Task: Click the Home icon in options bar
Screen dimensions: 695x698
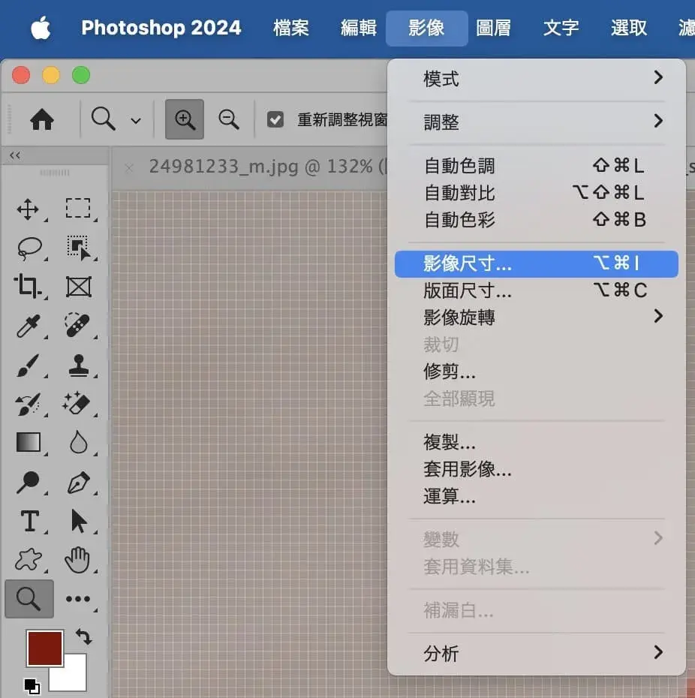Action: [42, 119]
